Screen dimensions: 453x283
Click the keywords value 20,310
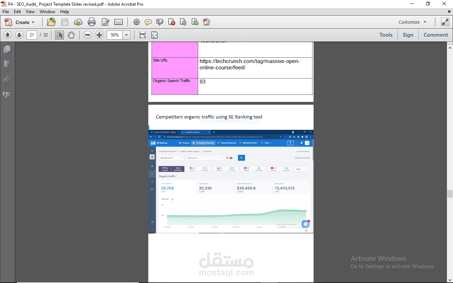click(x=205, y=188)
